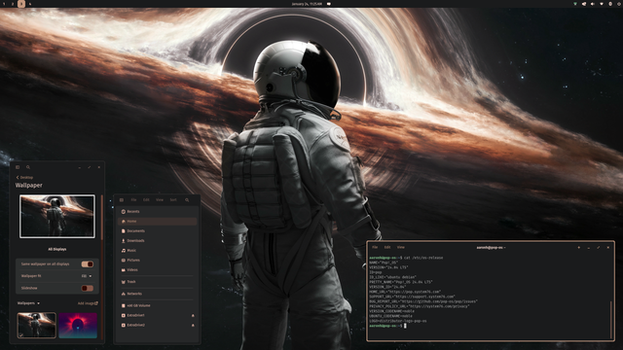Select workspace 3 in the top panel
Screen dimensions: 623x350
tap(21, 4)
